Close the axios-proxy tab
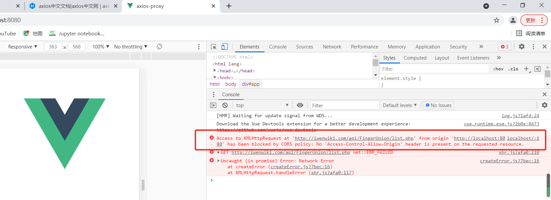Image resolution: width=551 pixels, height=200 pixels. pos(213,6)
